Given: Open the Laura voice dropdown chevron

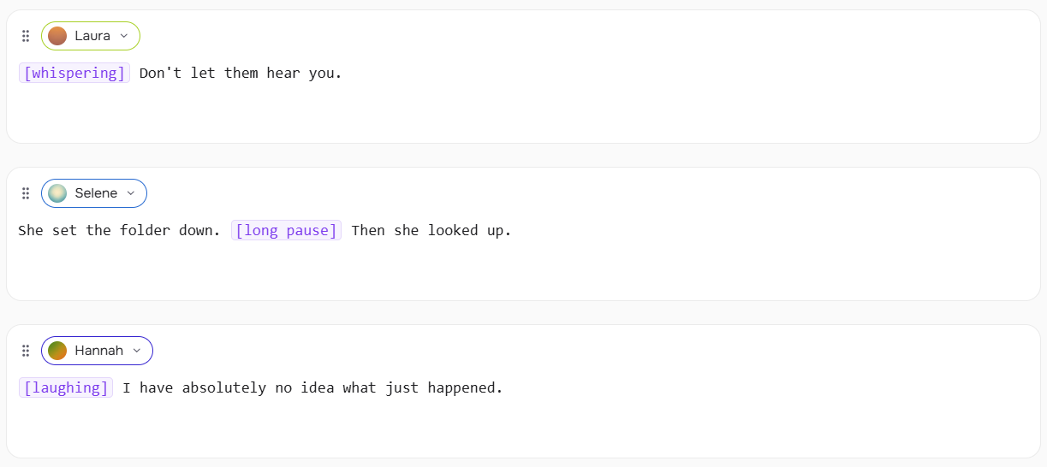Looking at the screenshot, I should (x=124, y=36).
